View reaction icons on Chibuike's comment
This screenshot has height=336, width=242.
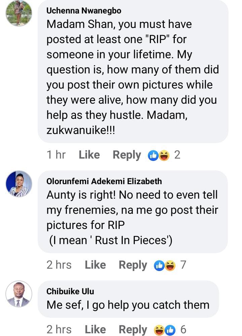[x=165, y=330]
